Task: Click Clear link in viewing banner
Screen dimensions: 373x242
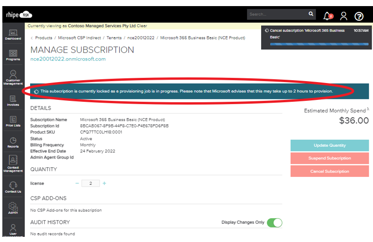Action: pyautogui.click(x=142, y=26)
